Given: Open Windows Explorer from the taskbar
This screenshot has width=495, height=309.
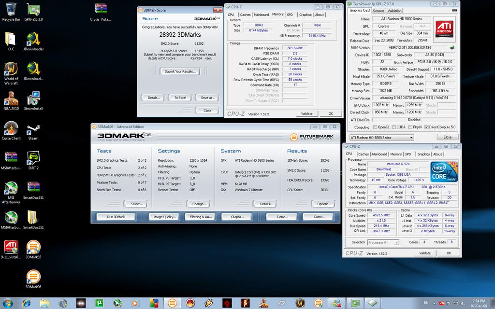Looking at the screenshot, I should (x=44, y=303).
